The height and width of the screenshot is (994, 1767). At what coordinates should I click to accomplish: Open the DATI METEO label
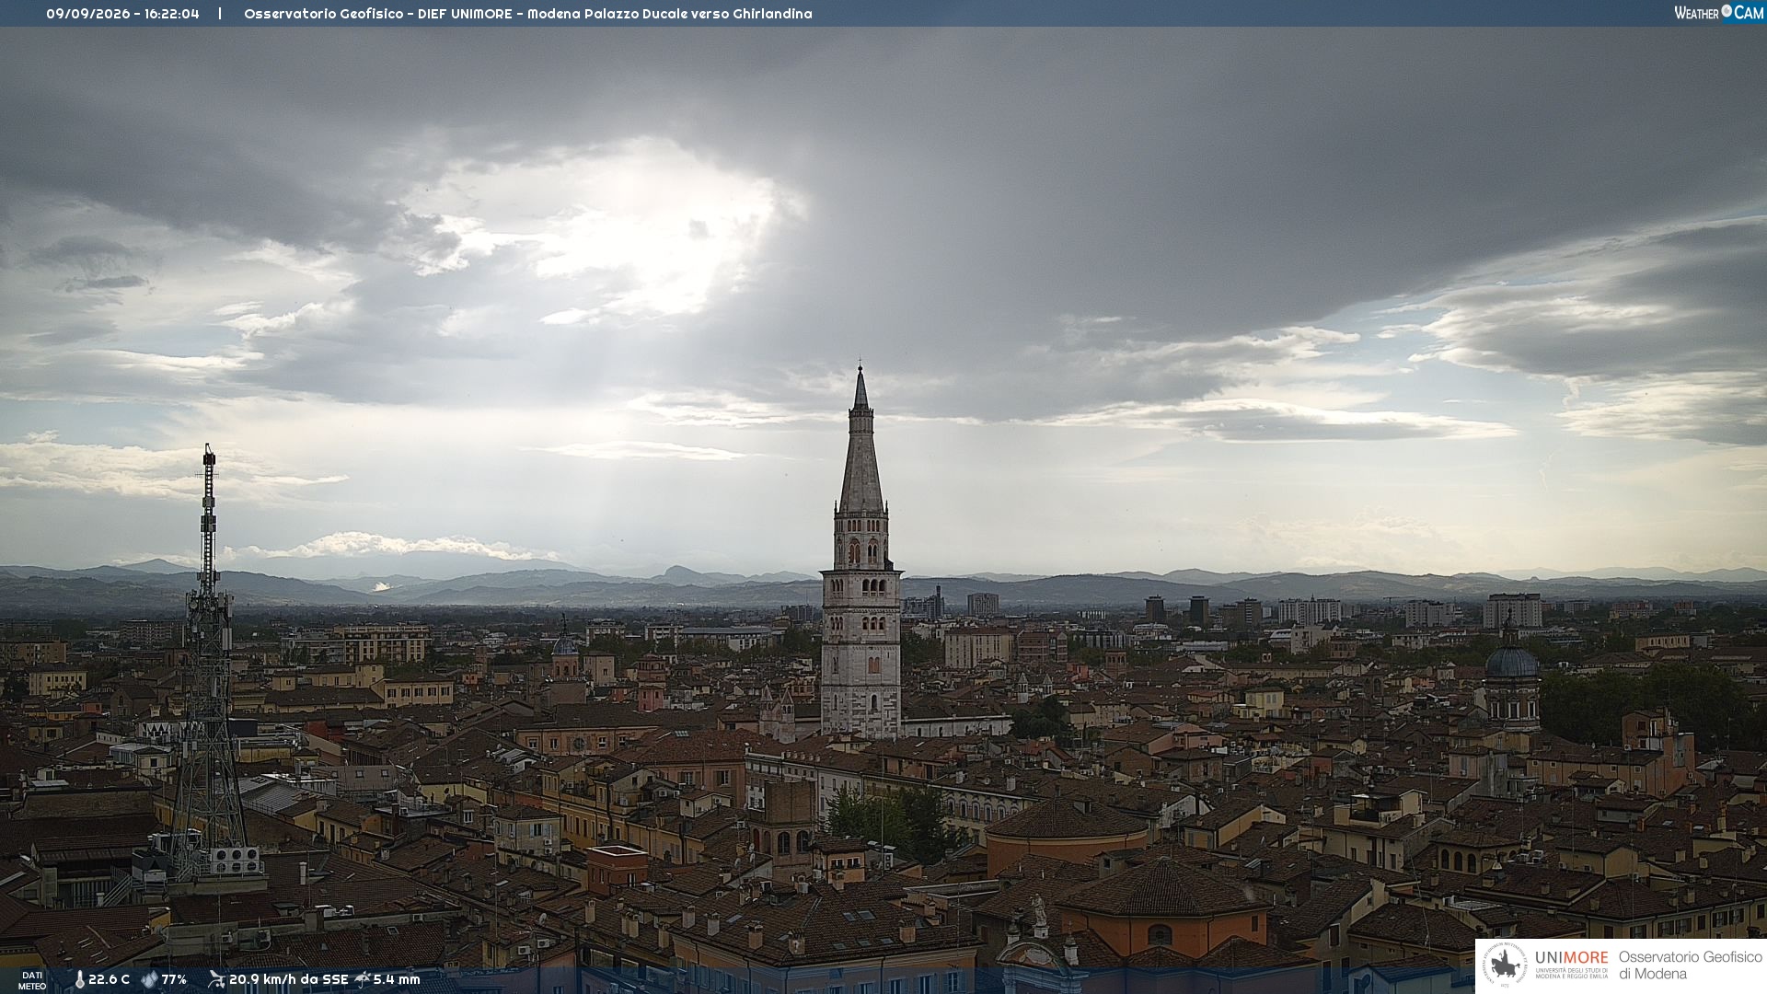tap(31, 980)
